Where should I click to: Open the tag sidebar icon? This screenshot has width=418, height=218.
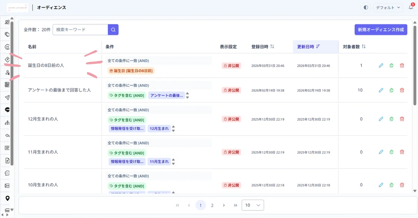[7, 34]
